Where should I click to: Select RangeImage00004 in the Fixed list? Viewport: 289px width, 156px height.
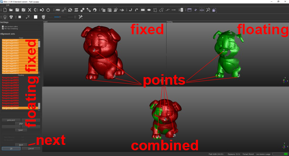point(20,48)
